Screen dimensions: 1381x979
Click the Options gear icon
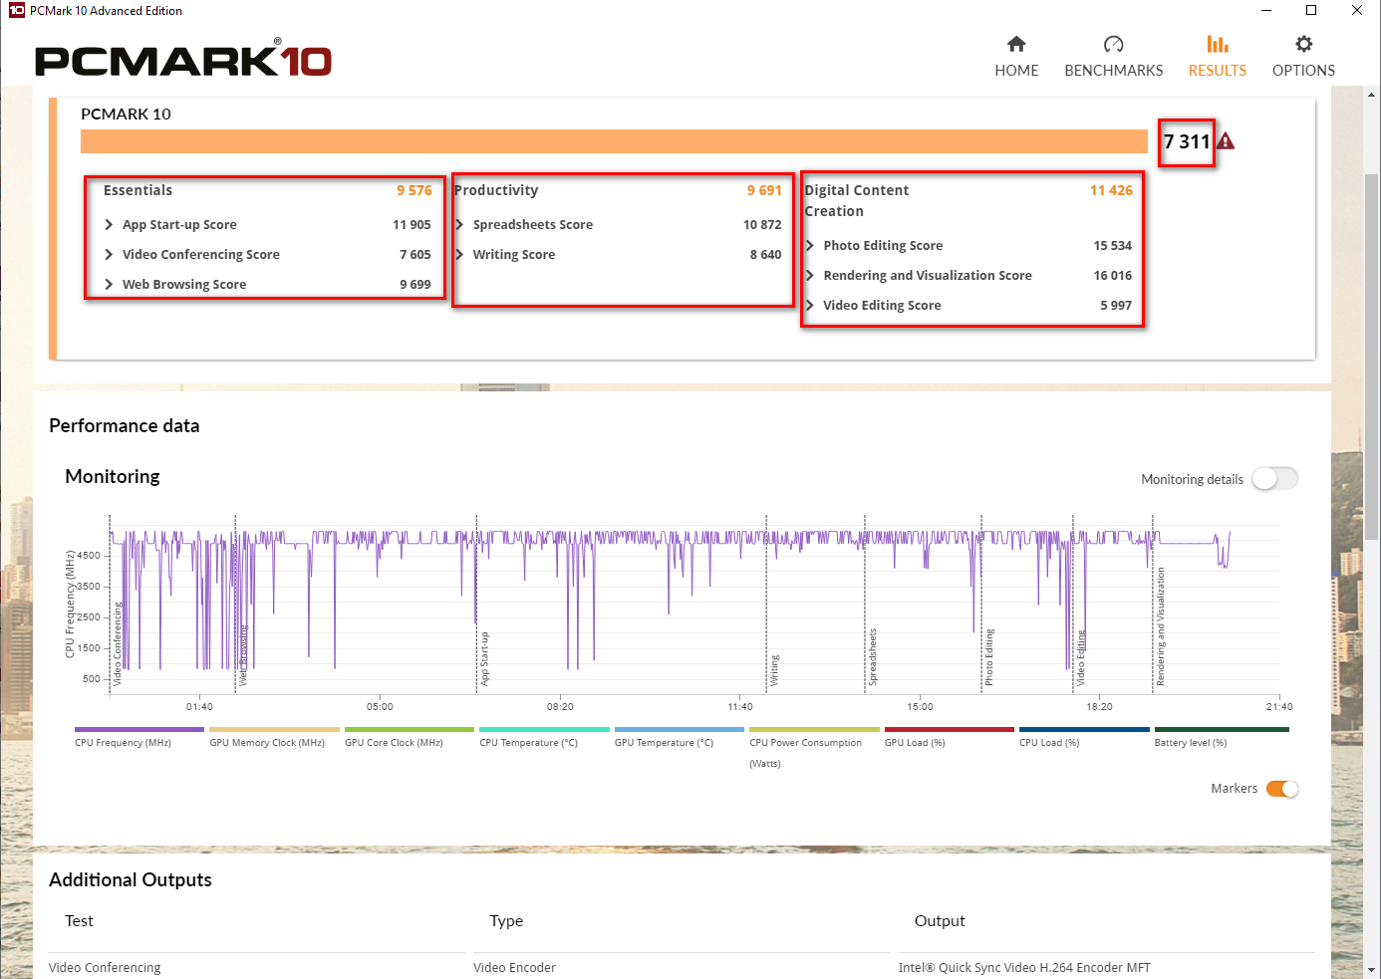(x=1303, y=44)
